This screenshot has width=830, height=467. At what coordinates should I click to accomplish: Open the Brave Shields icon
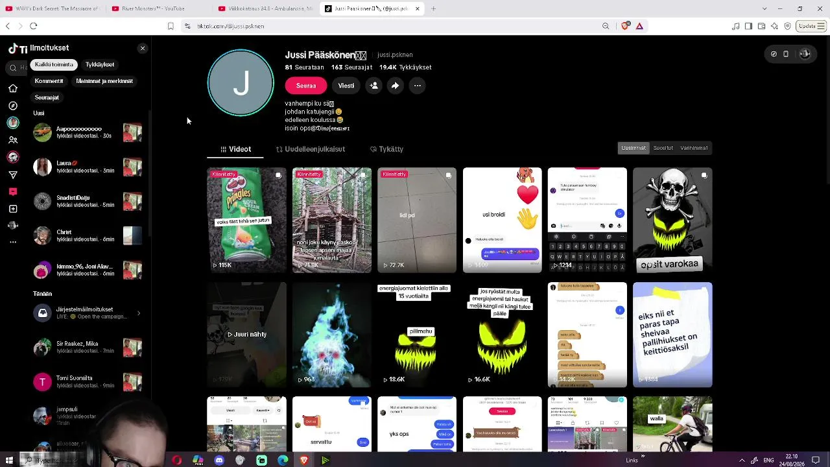(625, 26)
